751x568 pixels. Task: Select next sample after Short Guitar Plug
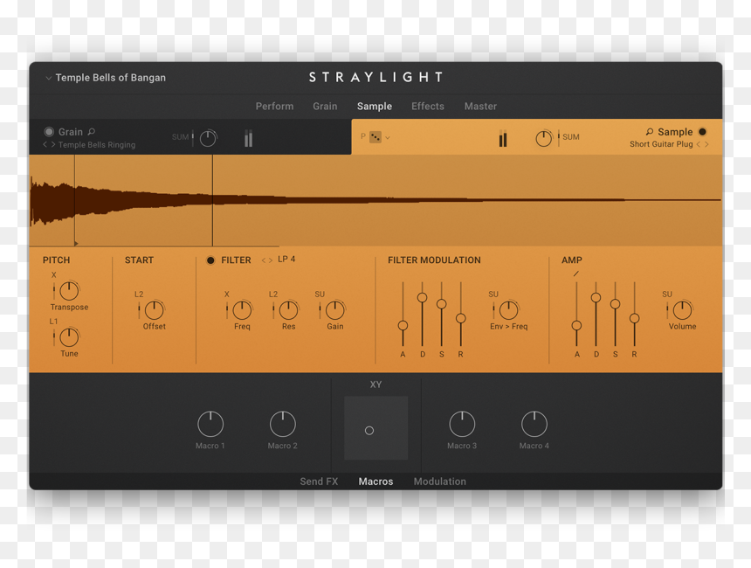click(706, 144)
